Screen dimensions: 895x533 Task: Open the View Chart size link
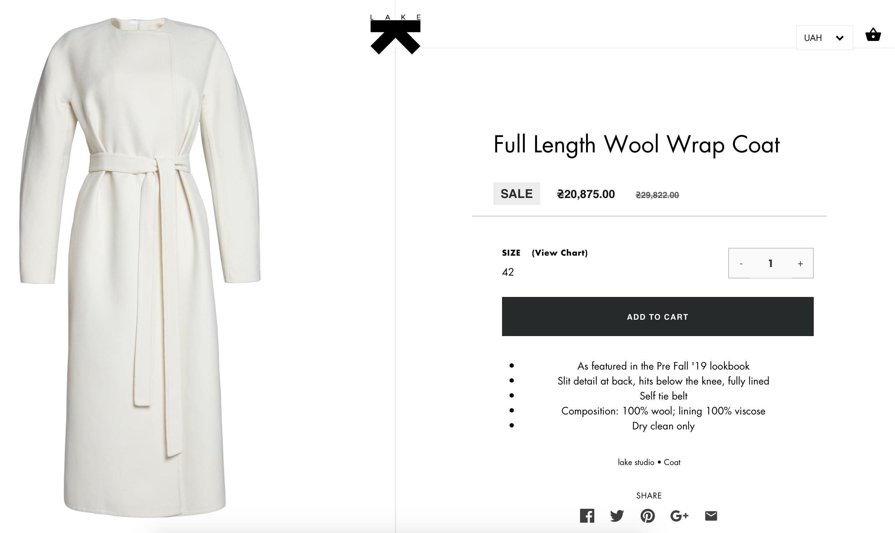(x=559, y=253)
